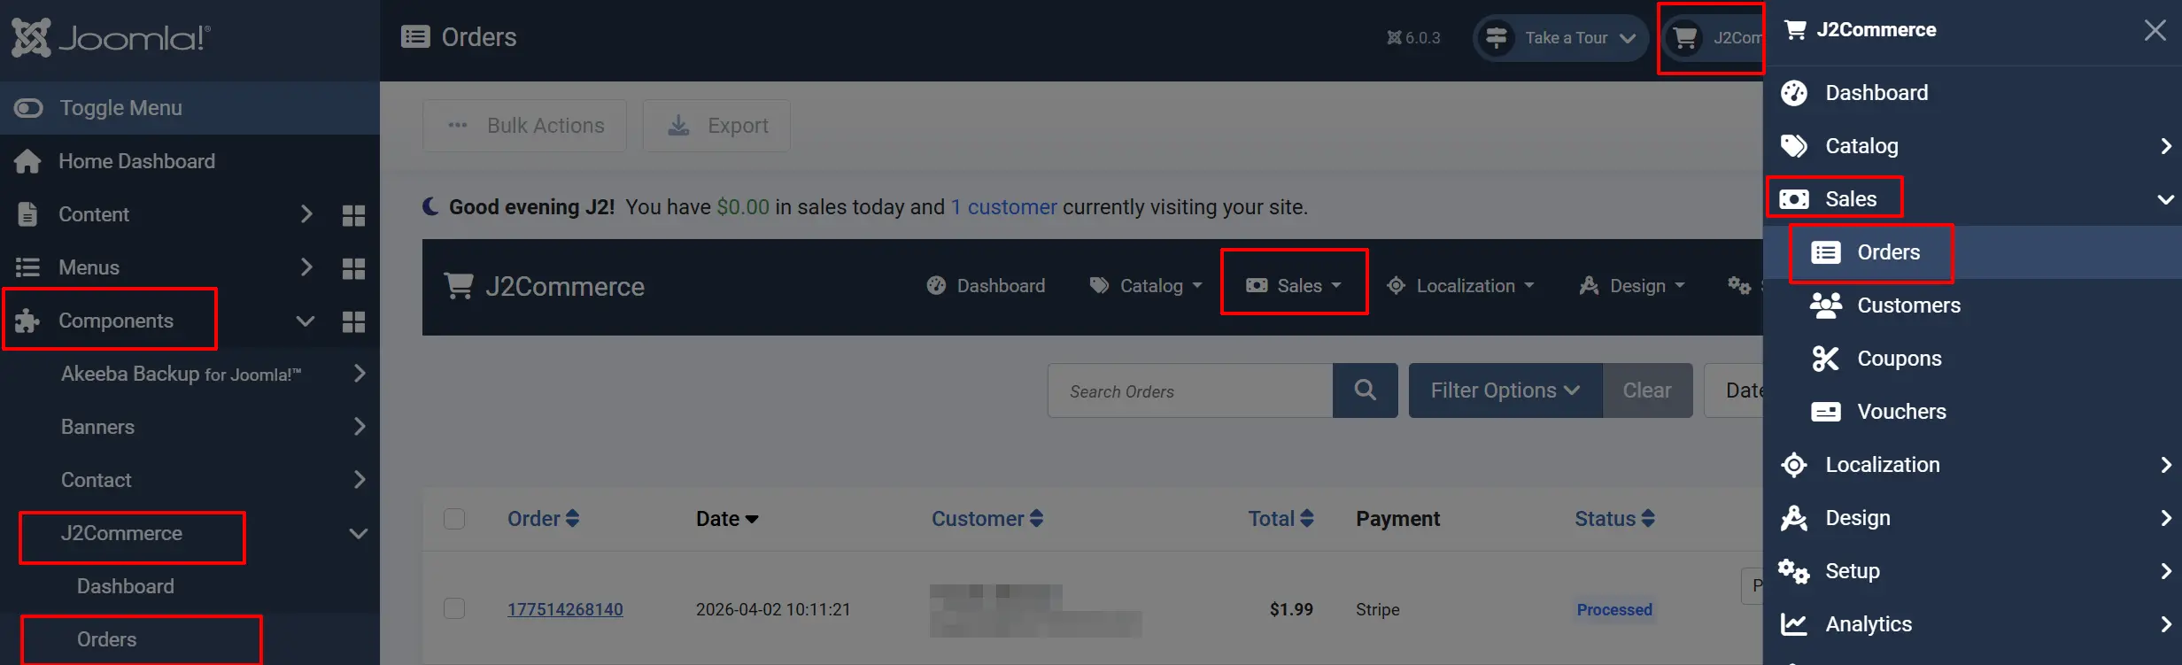The height and width of the screenshot is (665, 2182).
Task: Expand Analytics in the side panel
Action: click(2165, 624)
